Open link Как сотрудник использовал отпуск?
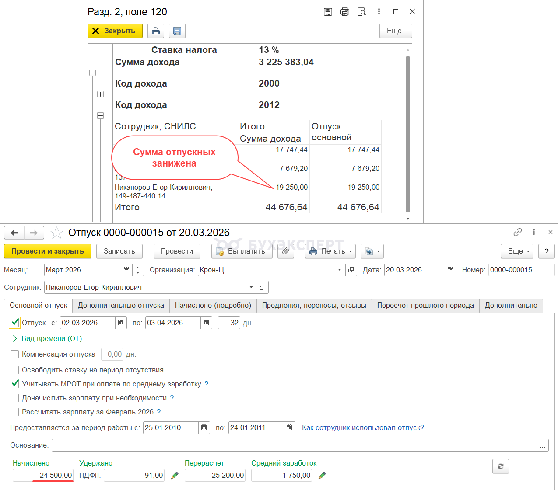The width and height of the screenshot is (558, 490). [363, 427]
